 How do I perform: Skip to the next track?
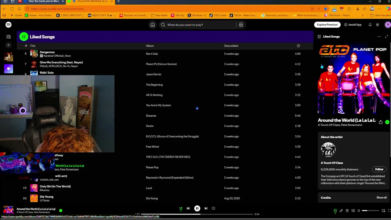(x=206, y=208)
